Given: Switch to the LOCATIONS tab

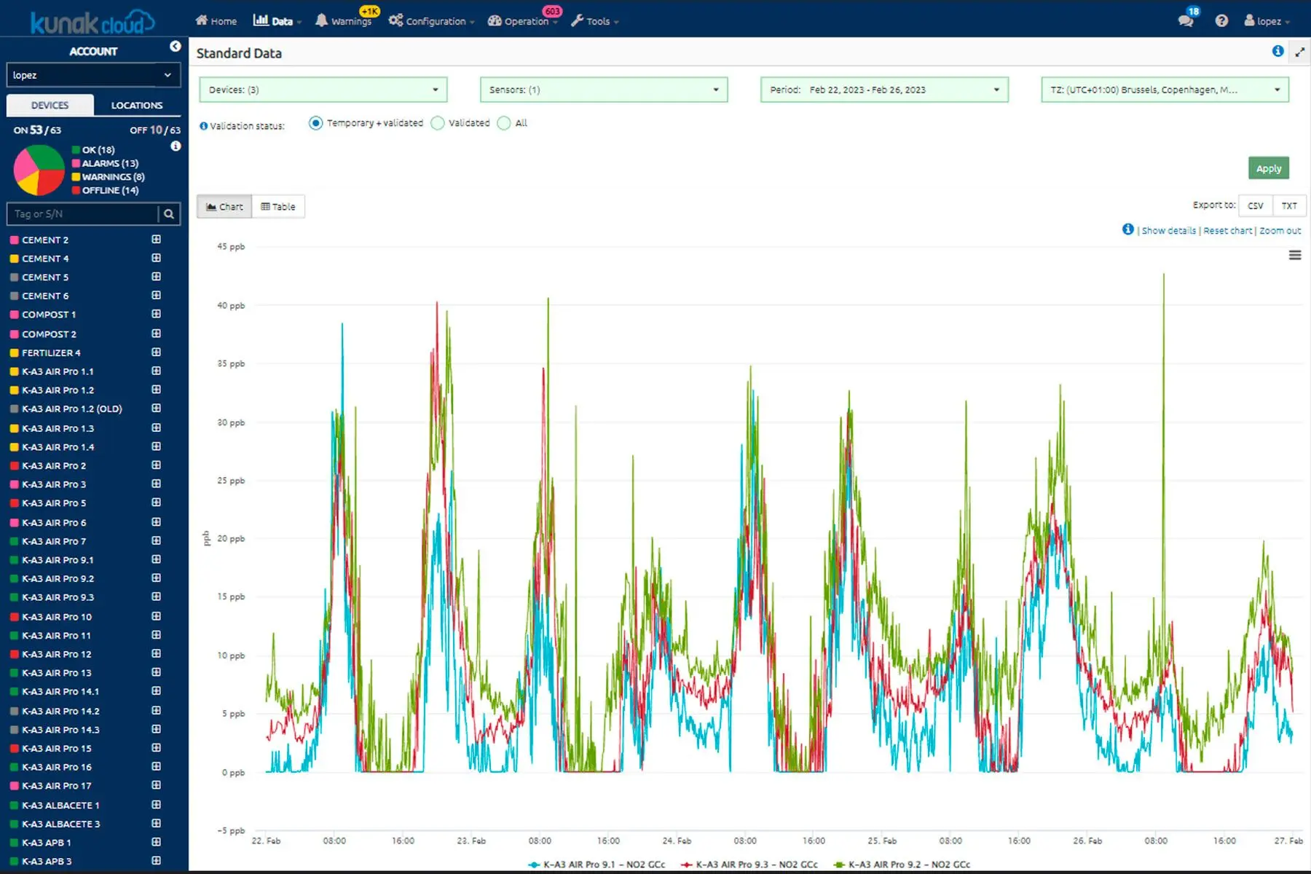Looking at the screenshot, I should 137,106.
